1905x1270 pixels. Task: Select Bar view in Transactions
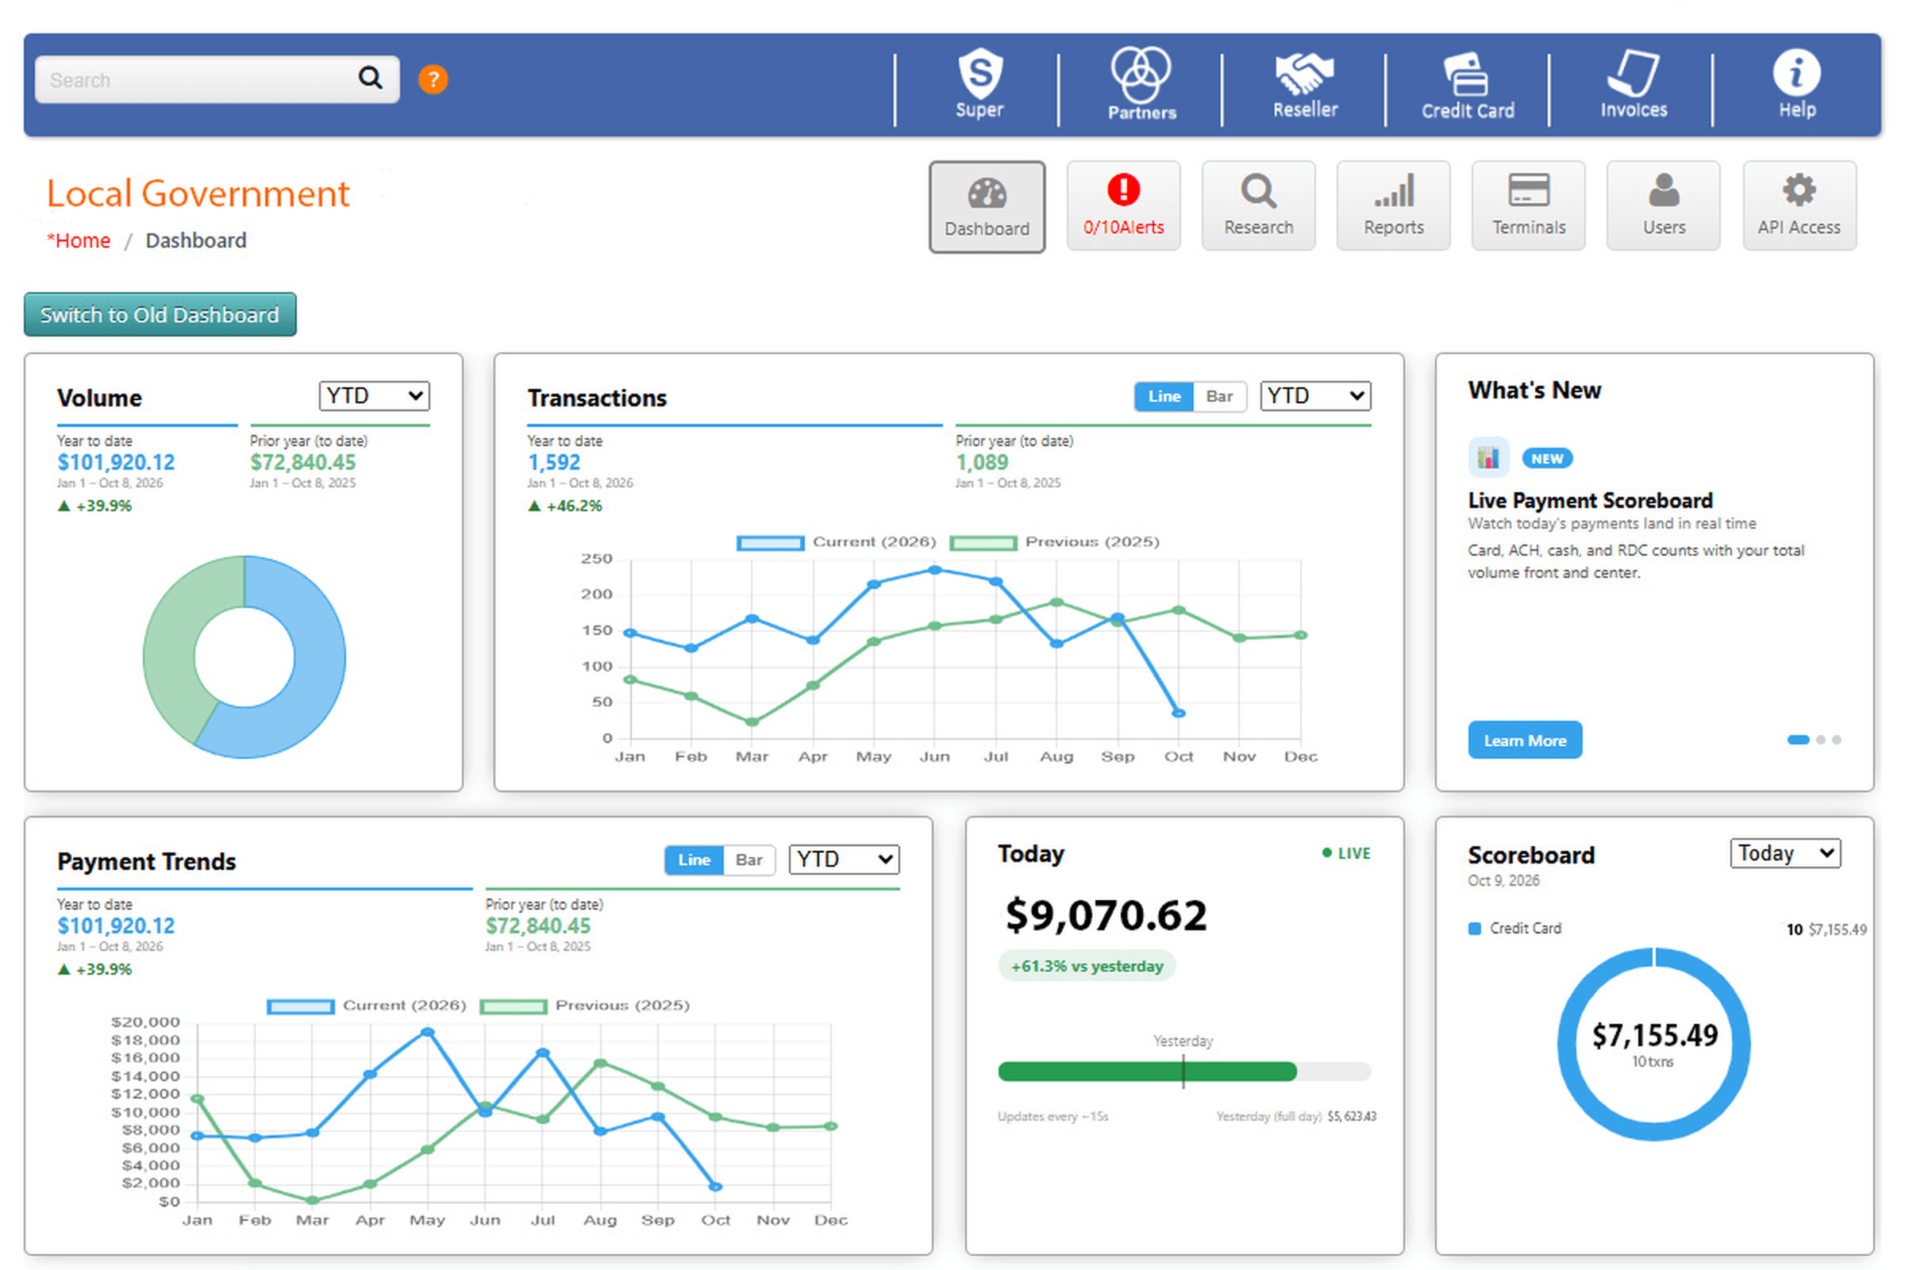click(x=1219, y=396)
